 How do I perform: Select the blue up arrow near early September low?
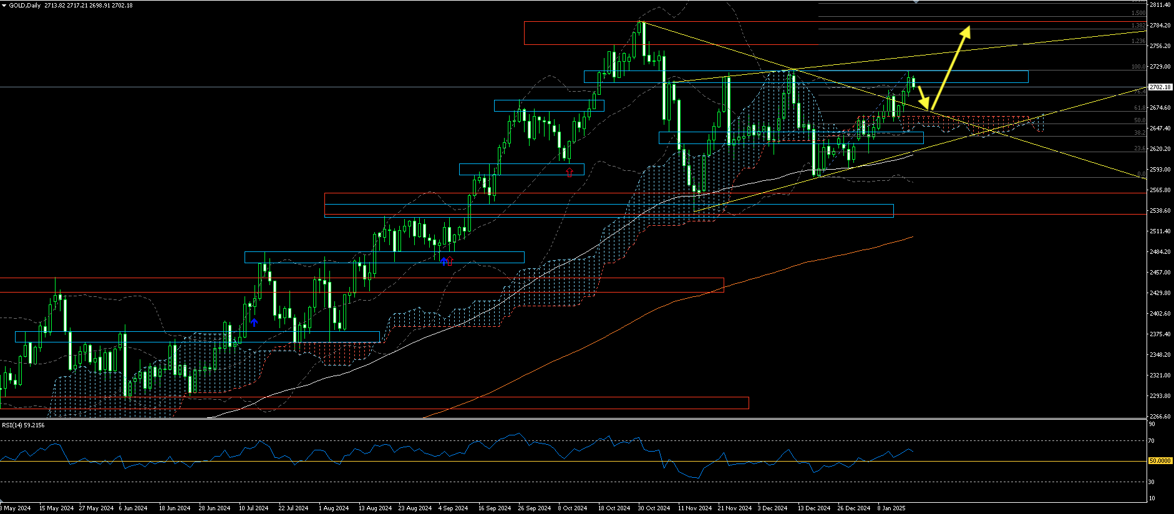444,261
